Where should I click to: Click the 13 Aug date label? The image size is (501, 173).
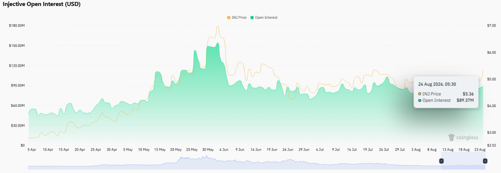coord(448,150)
